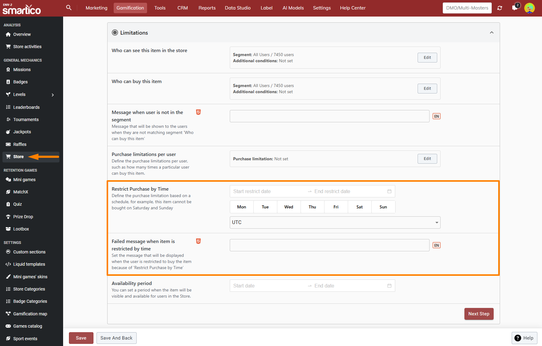Toggle the Mon day restriction button
The width and height of the screenshot is (542, 346).
tap(241, 207)
